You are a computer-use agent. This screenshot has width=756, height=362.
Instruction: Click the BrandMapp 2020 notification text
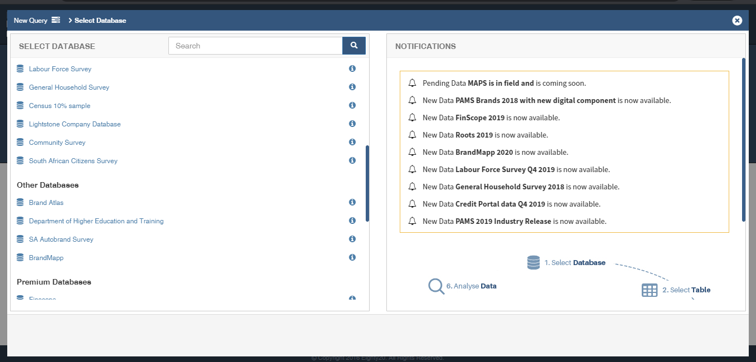(496, 153)
